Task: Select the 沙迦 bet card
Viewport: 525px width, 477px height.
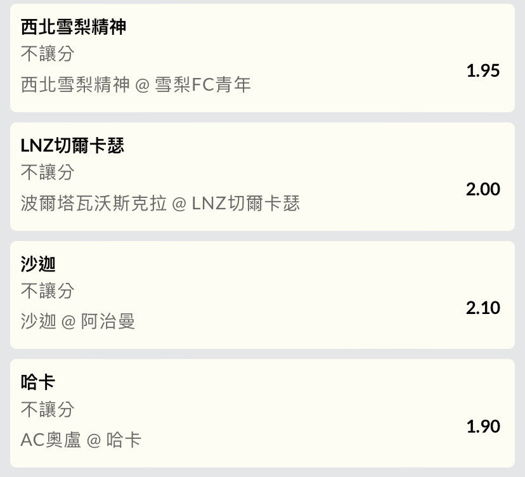Action: (262, 295)
